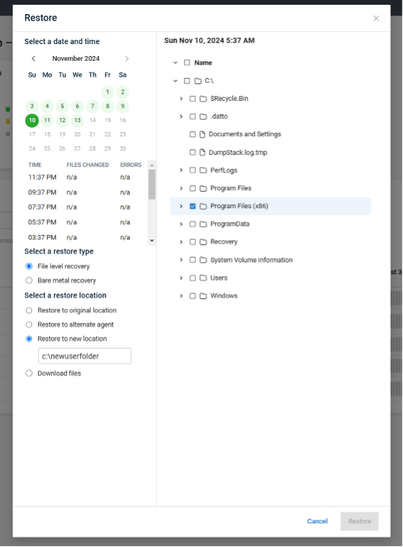The width and height of the screenshot is (403, 547).
Task: Click the folder icon for .datto
Action: point(203,117)
